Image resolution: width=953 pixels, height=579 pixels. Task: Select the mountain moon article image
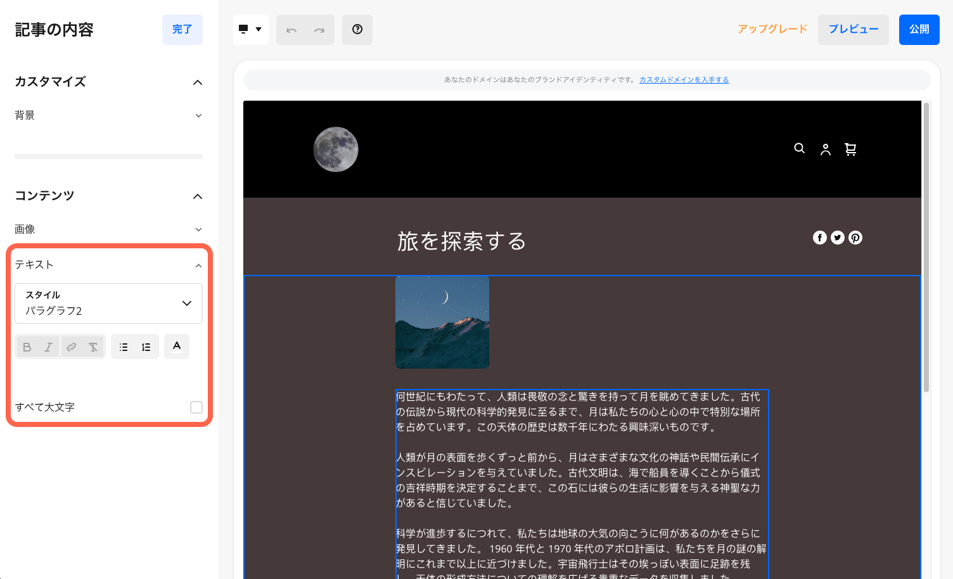pyautogui.click(x=442, y=322)
